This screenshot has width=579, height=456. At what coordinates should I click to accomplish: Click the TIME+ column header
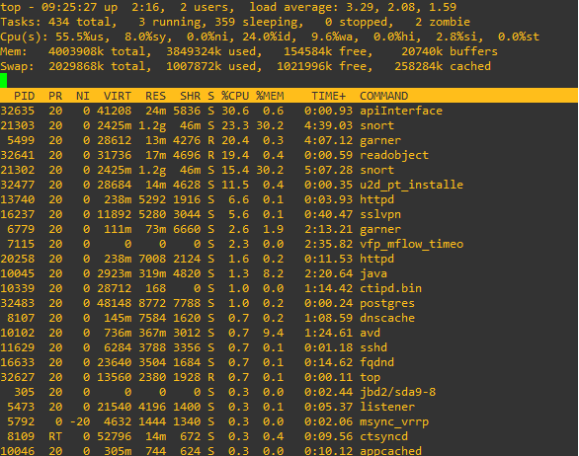point(329,96)
